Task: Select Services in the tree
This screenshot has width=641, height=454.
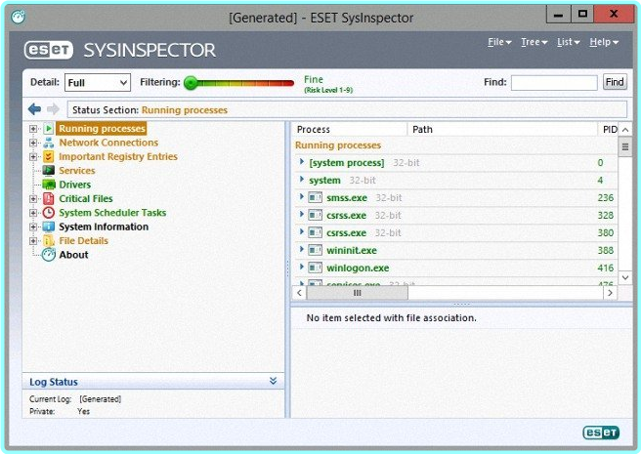Action: [x=77, y=171]
